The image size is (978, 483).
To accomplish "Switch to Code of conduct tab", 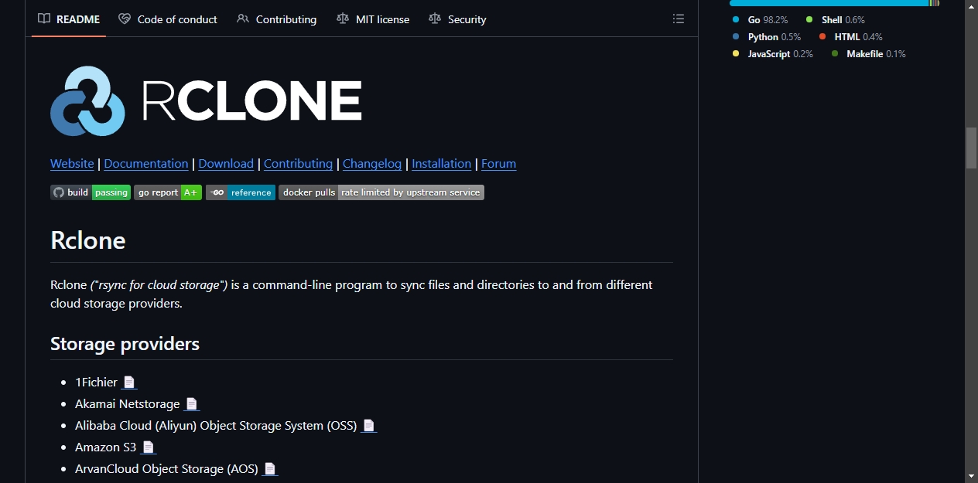I will pyautogui.click(x=168, y=19).
